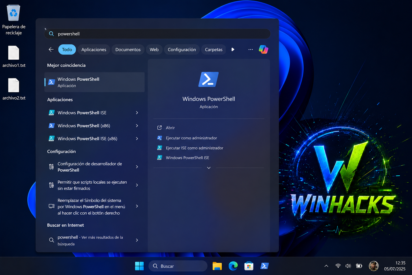Click Permitir que scripts locales se ejecuten text
The width and height of the screenshot is (412, 275).
[92, 185]
